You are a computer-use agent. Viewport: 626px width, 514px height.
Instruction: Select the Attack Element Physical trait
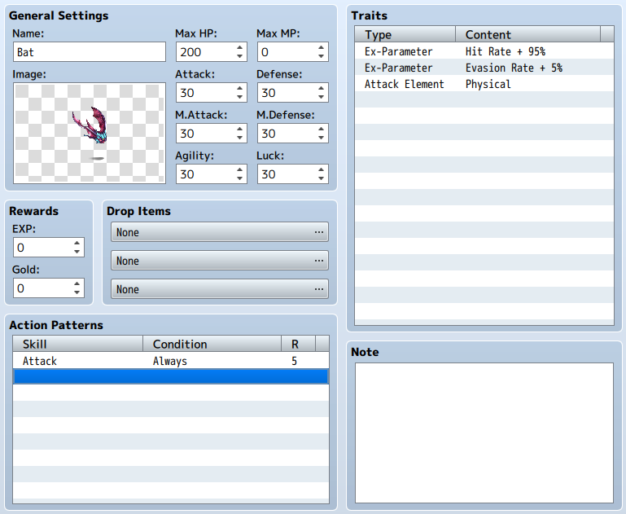point(484,84)
